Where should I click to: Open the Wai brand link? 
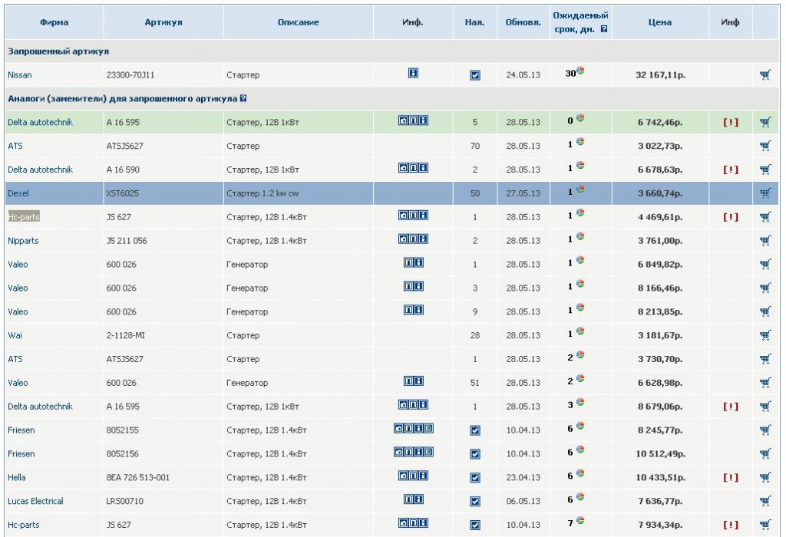tap(15, 335)
